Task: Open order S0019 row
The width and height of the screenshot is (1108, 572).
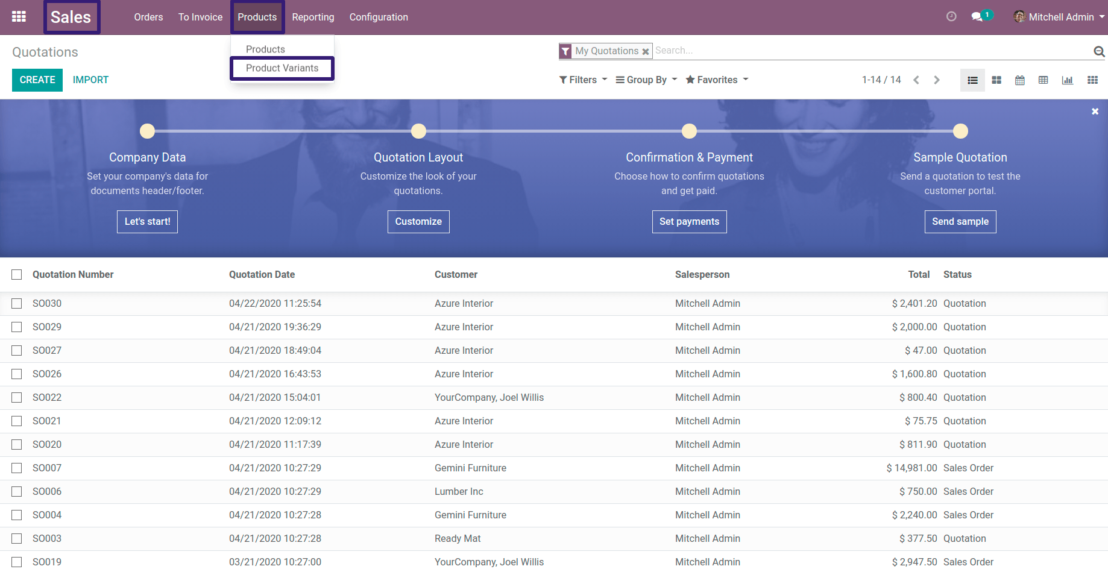Action: [554, 562]
